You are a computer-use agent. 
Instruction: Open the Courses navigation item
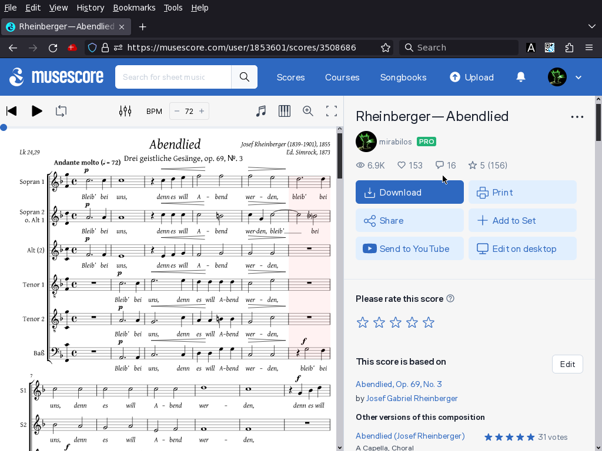pyautogui.click(x=342, y=78)
